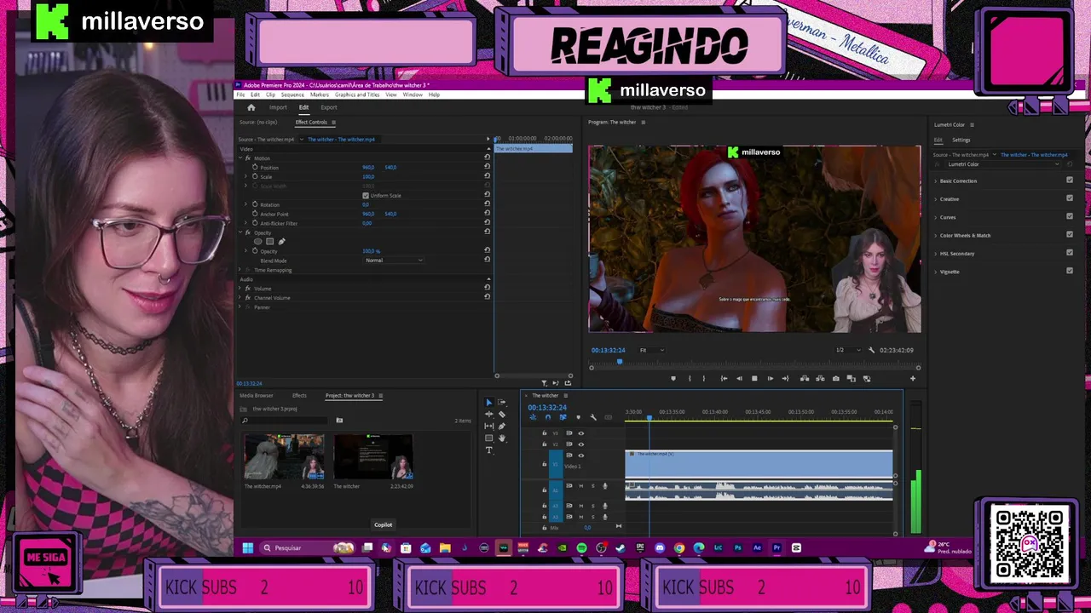Image resolution: width=1091 pixels, height=613 pixels.
Task: Open Lumetri Settings tab
Action: pyautogui.click(x=961, y=140)
